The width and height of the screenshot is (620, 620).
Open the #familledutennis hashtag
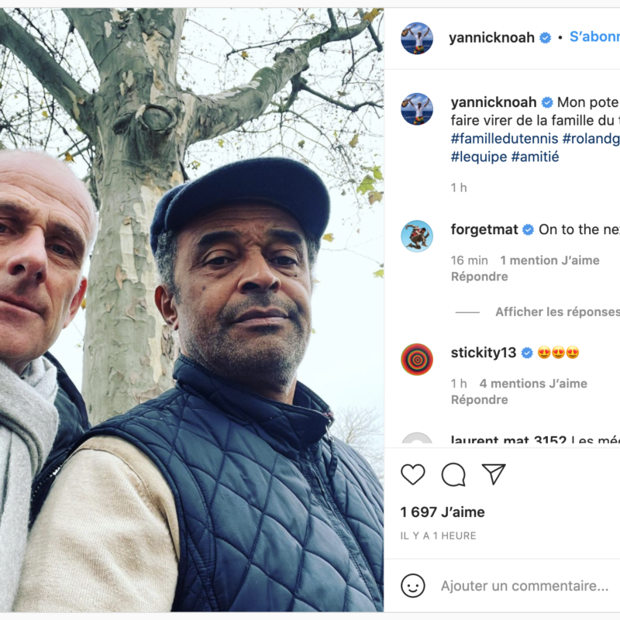click(505, 139)
